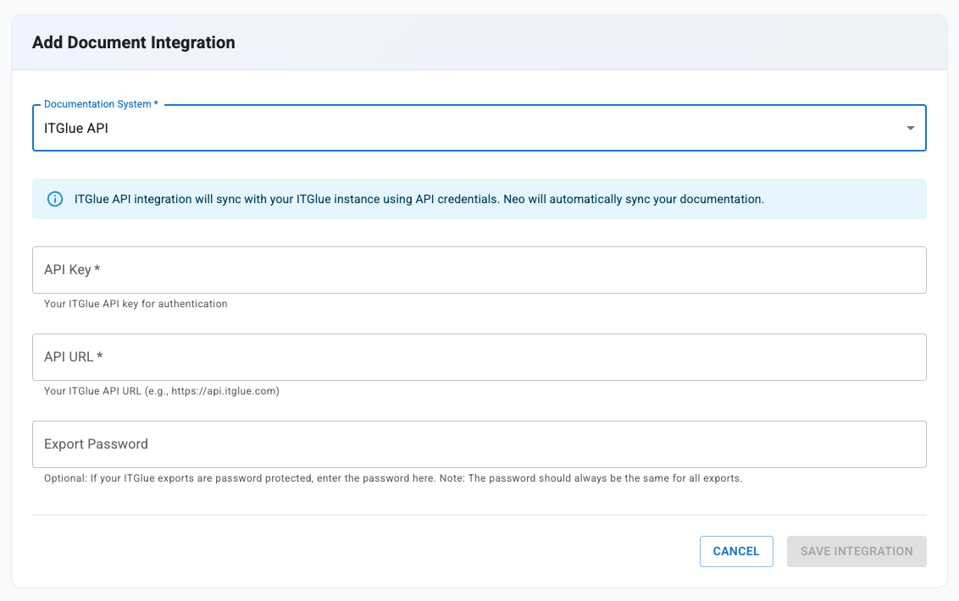Viewport: 959px width, 601px height.
Task: Click the ITGlue API selected value
Action: (x=77, y=128)
